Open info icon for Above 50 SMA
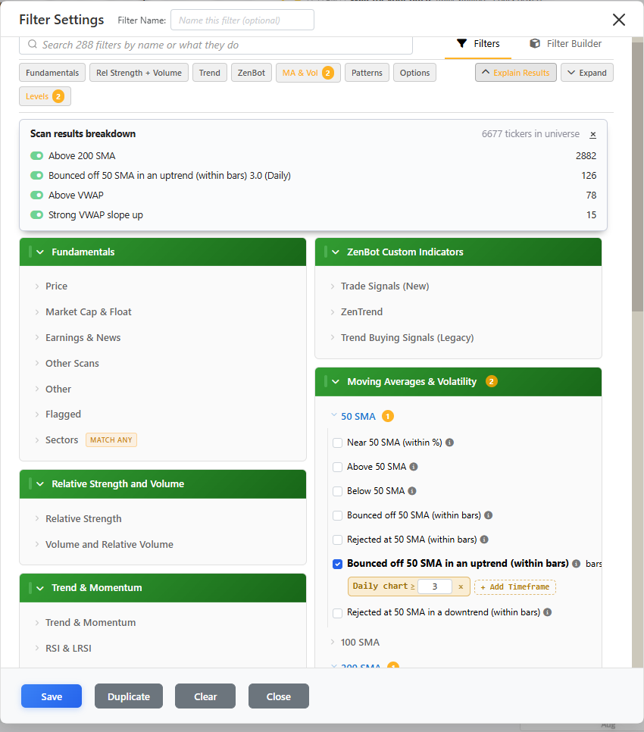 pyautogui.click(x=414, y=466)
